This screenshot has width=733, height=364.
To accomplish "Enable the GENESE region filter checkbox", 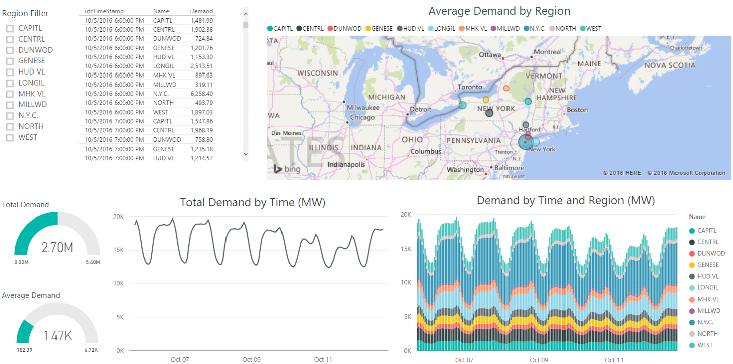I will click(x=10, y=61).
